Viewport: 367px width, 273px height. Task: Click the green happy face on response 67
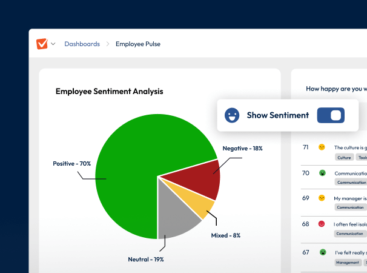coord(322,252)
